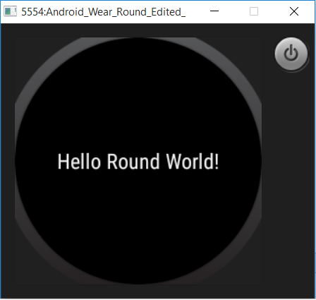Image resolution: width=316 pixels, height=300 pixels.
Task: Close the Android Wear emulator window
Action: pos(294,11)
